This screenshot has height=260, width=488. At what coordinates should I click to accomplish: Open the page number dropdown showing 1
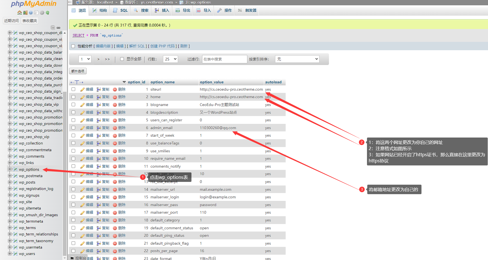[x=85, y=59]
